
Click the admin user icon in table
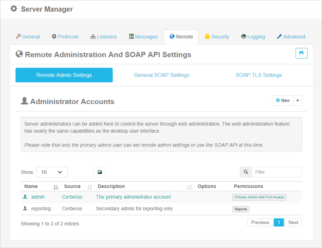click(25, 197)
